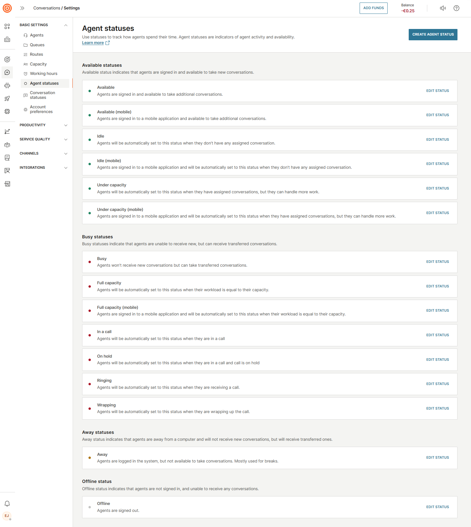Open Working hours settings
This screenshot has height=527, width=471.
[x=43, y=74]
